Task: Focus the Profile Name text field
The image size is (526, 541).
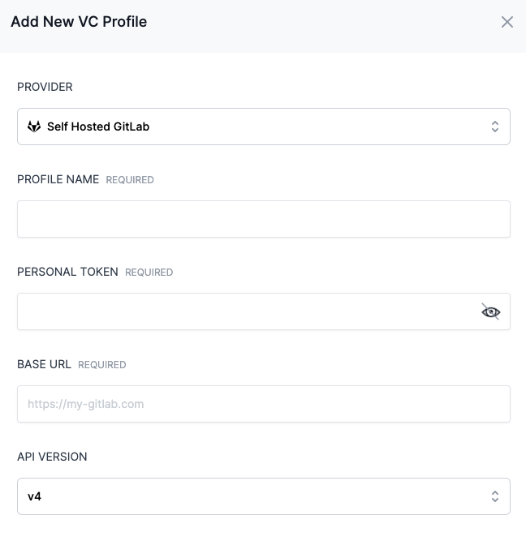Action: pyautogui.click(x=263, y=219)
